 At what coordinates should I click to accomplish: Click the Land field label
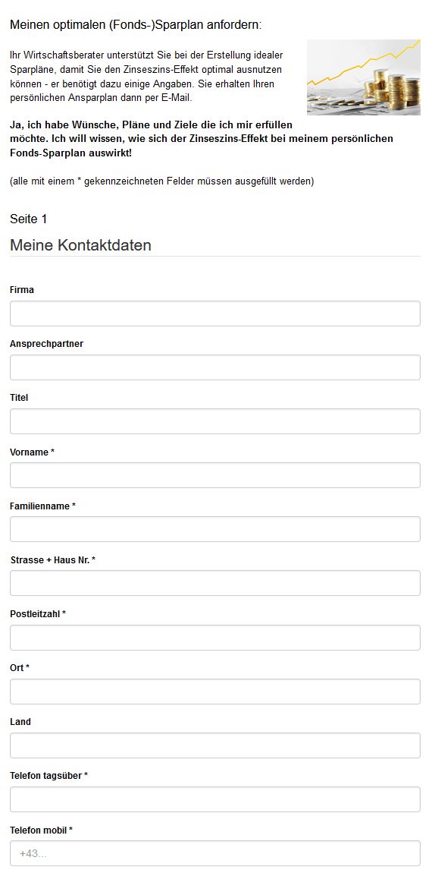click(x=20, y=722)
